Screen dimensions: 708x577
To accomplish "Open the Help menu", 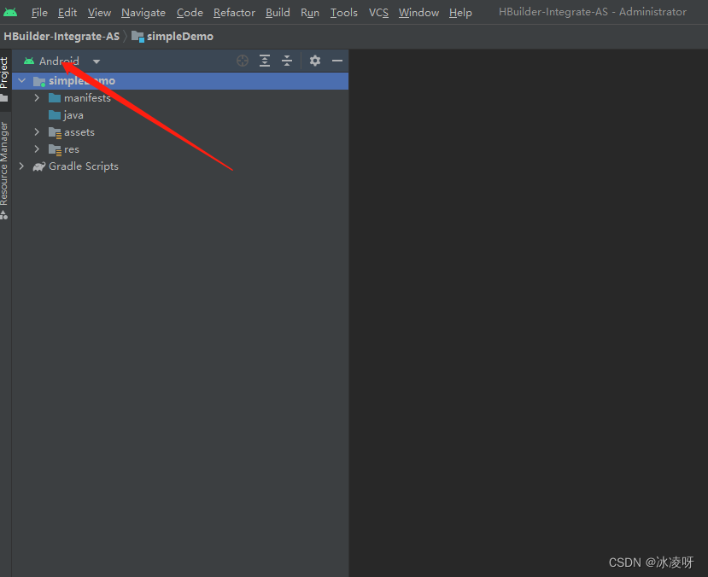I will [460, 13].
